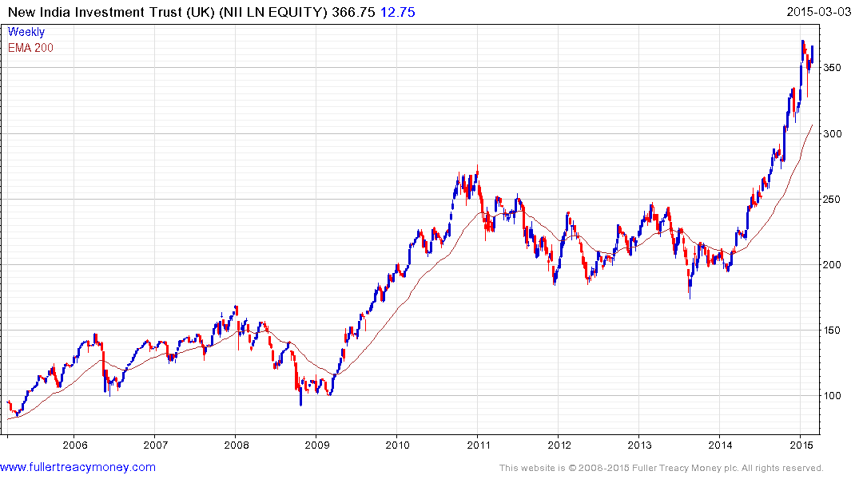Click the 2014 year label on axis

[x=721, y=445]
